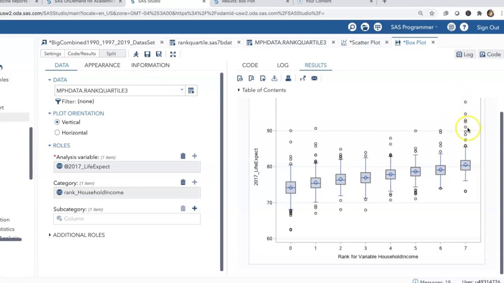
Task: Open the SAS Programmer perspective dropdown
Action: click(414, 27)
